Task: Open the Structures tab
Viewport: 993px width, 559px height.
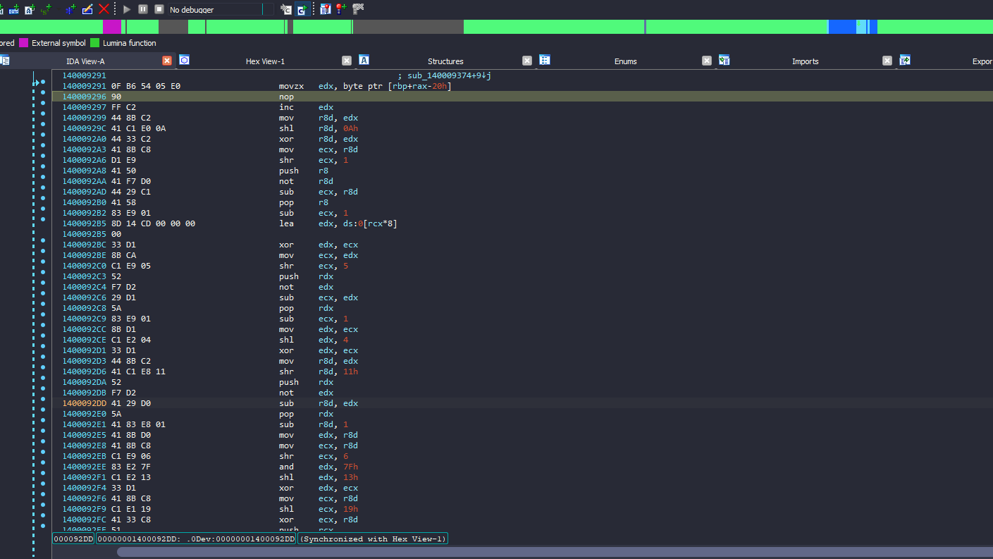Action: click(x=445, y=61)
